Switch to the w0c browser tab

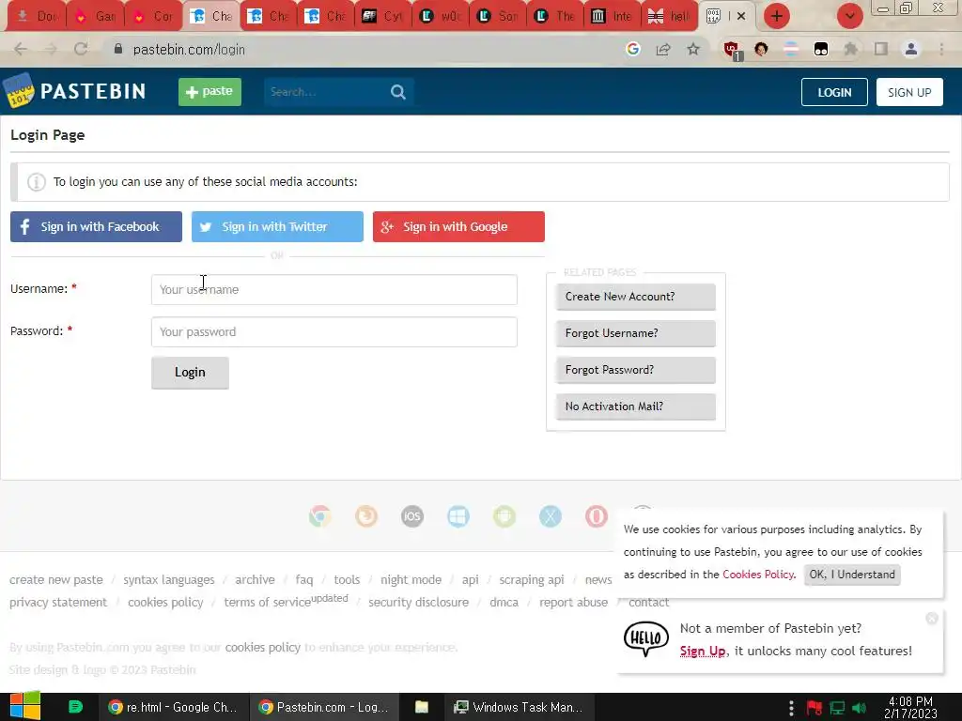click(x=440, y=17)
